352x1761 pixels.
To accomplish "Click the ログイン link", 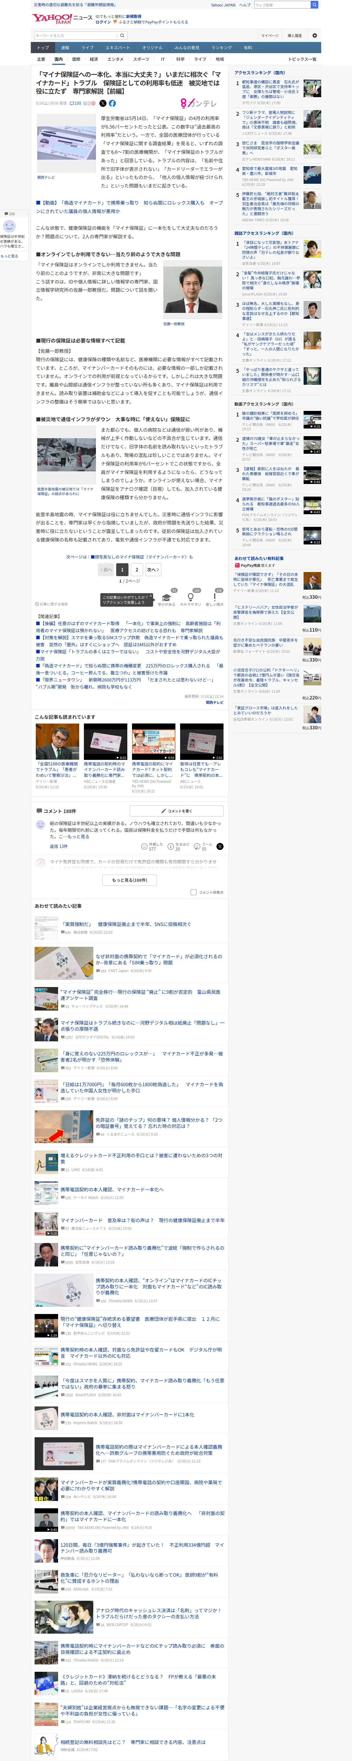I will click(x=103, y=22).
